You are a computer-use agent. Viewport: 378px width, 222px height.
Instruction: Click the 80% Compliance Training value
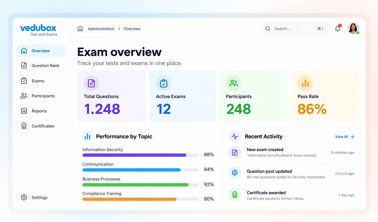(209, 199)
